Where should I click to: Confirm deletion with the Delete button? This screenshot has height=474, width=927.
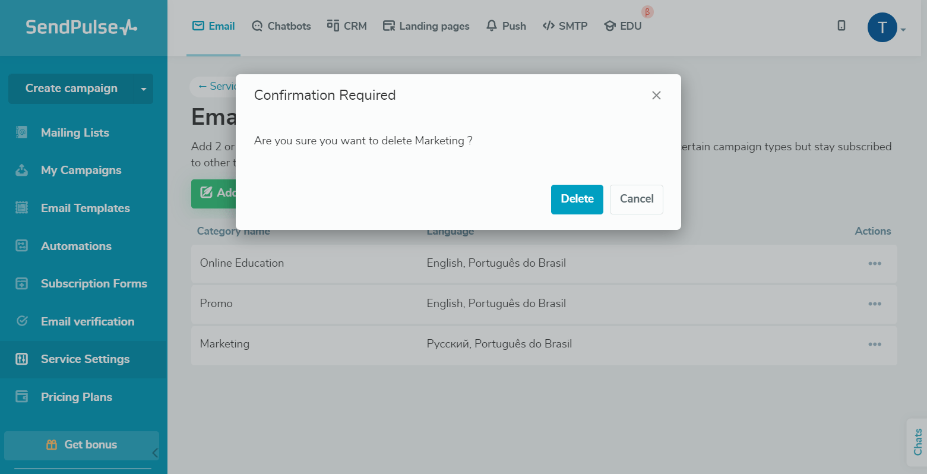click(577, 199)
